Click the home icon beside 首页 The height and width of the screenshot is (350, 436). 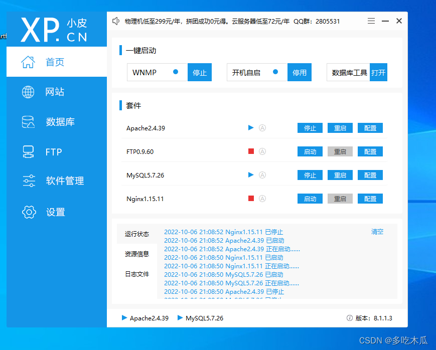pos(28,62)
